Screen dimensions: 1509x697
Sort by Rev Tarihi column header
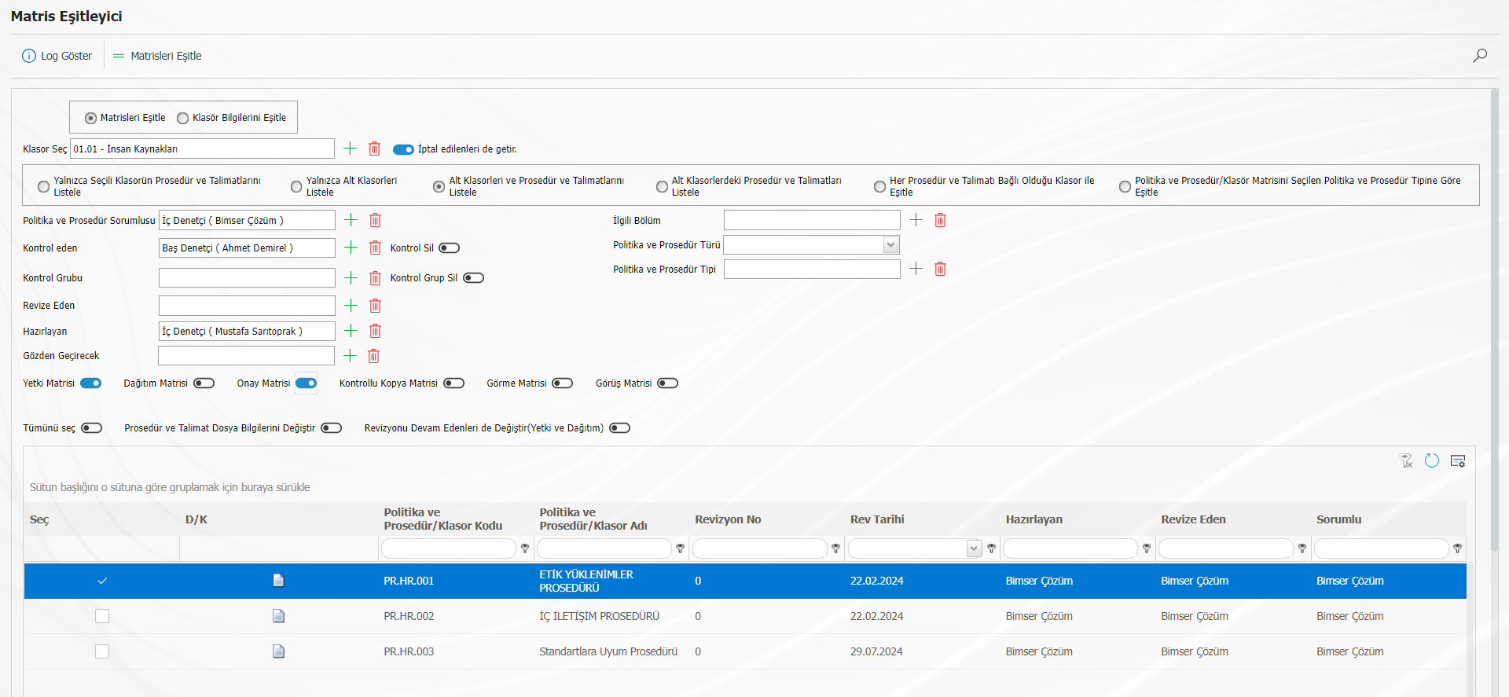pos(877,519)
